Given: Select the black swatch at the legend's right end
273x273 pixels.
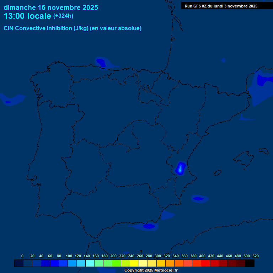Looking at the screenshot, I should [250, 263].
